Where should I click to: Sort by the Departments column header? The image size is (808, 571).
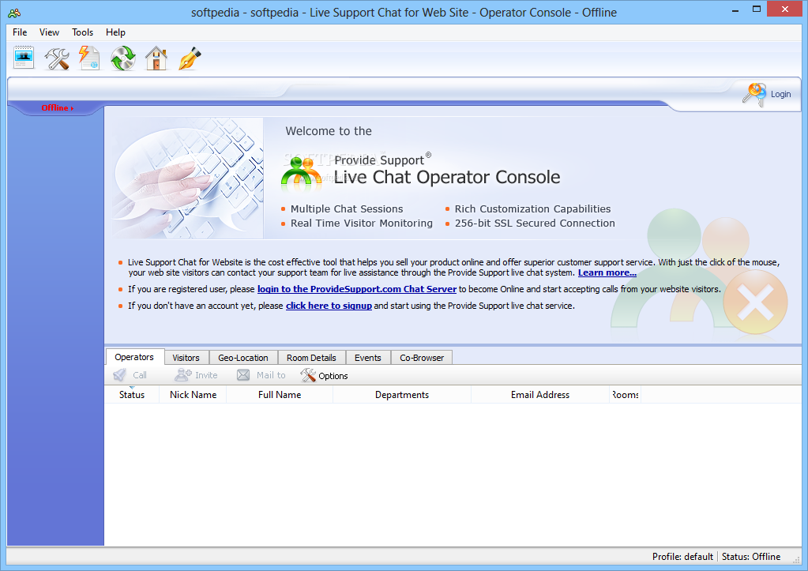(x=402, y=395)
